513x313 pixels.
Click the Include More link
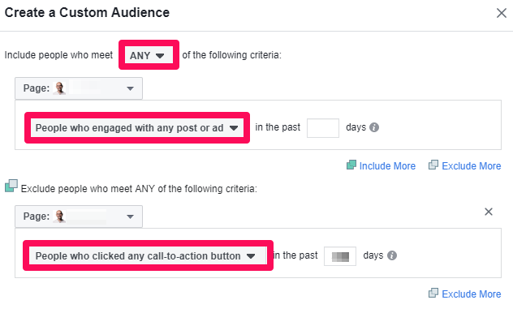[x=387, y=166]
